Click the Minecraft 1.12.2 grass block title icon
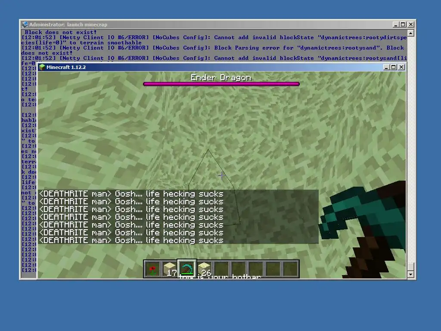Screen dimensions: 441x331 42,67
